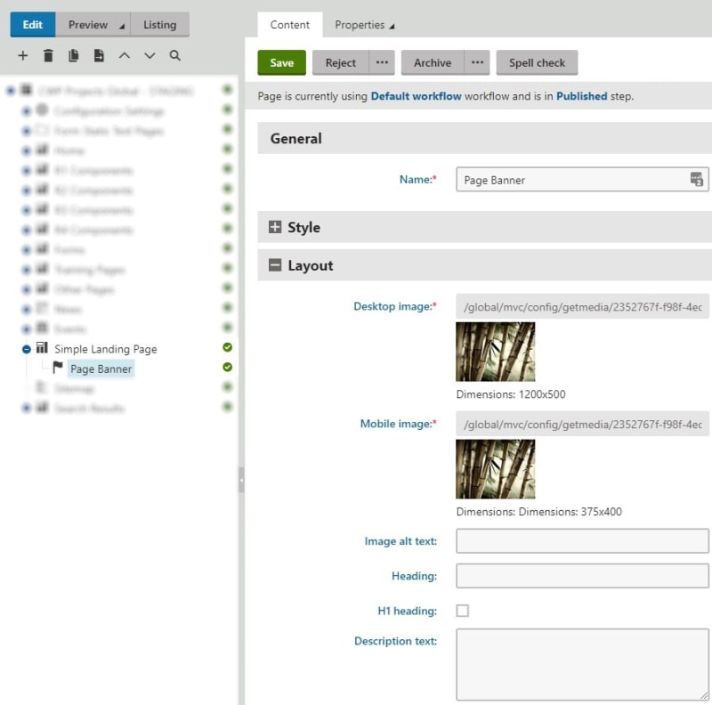Collapse the Simple Landing Page tree node
The image size is (712, 705).
click(x=27, y=349)
